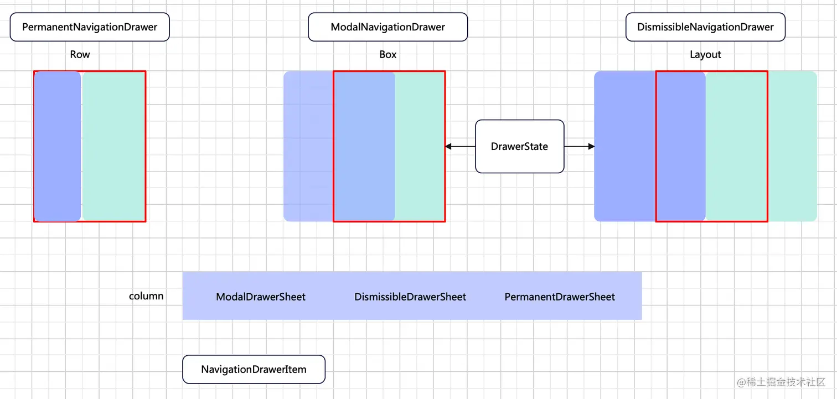Select the red-outlined region in the Box diagram
Screen dimensions: 837x399
pos(389,146)
